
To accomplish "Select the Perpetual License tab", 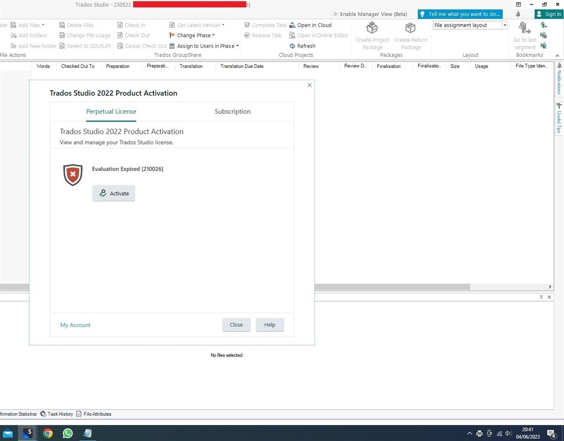I will [x=111, y=111].
